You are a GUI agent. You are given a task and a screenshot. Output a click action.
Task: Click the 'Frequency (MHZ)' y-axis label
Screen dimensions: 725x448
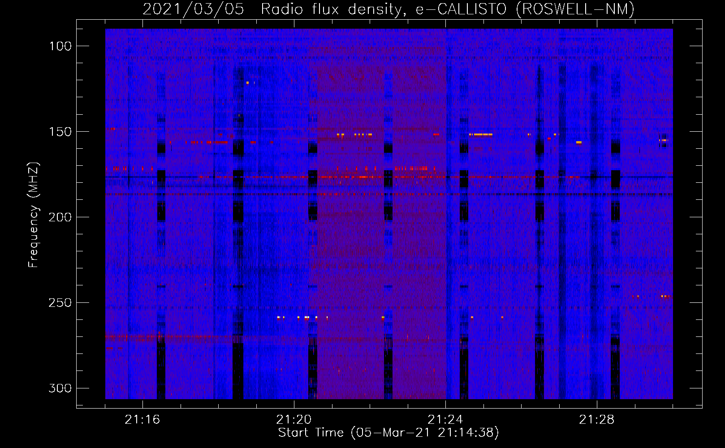click(x=34, y=215)
